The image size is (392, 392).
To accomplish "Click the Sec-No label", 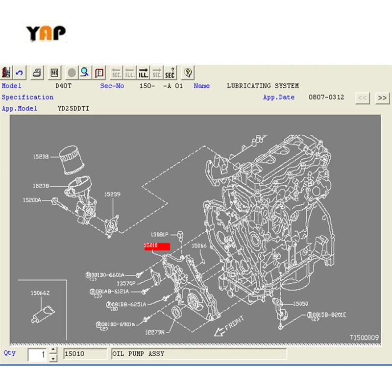I will [112, 86].
